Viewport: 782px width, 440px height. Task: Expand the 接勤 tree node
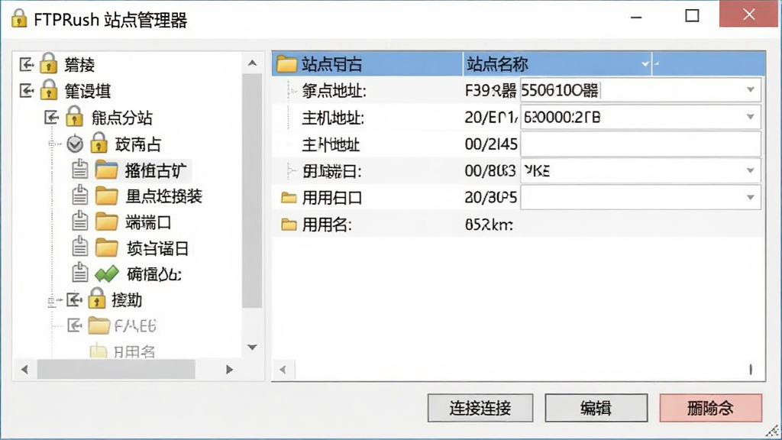click(x=74, y=299)
